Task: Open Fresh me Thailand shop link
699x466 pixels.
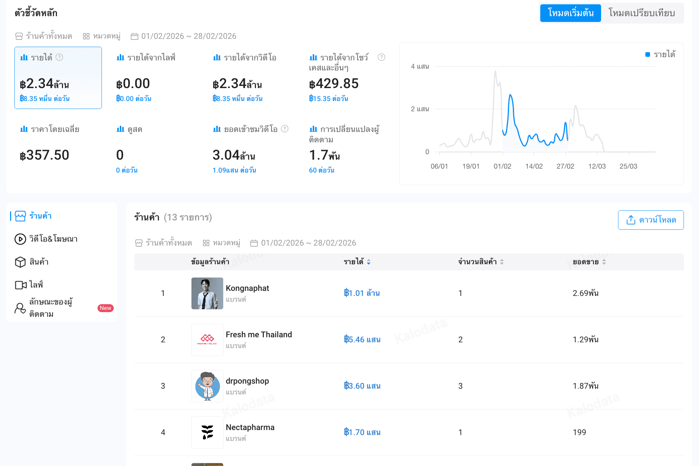Action: coord(259,335)
